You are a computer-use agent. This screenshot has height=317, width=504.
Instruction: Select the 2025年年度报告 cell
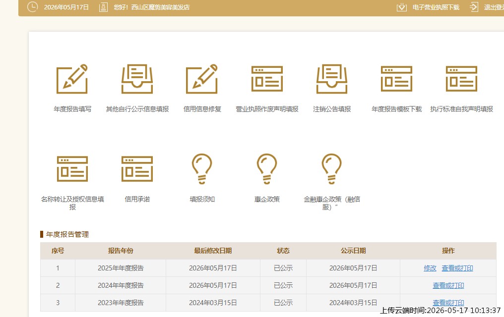[x=121, y=268]
